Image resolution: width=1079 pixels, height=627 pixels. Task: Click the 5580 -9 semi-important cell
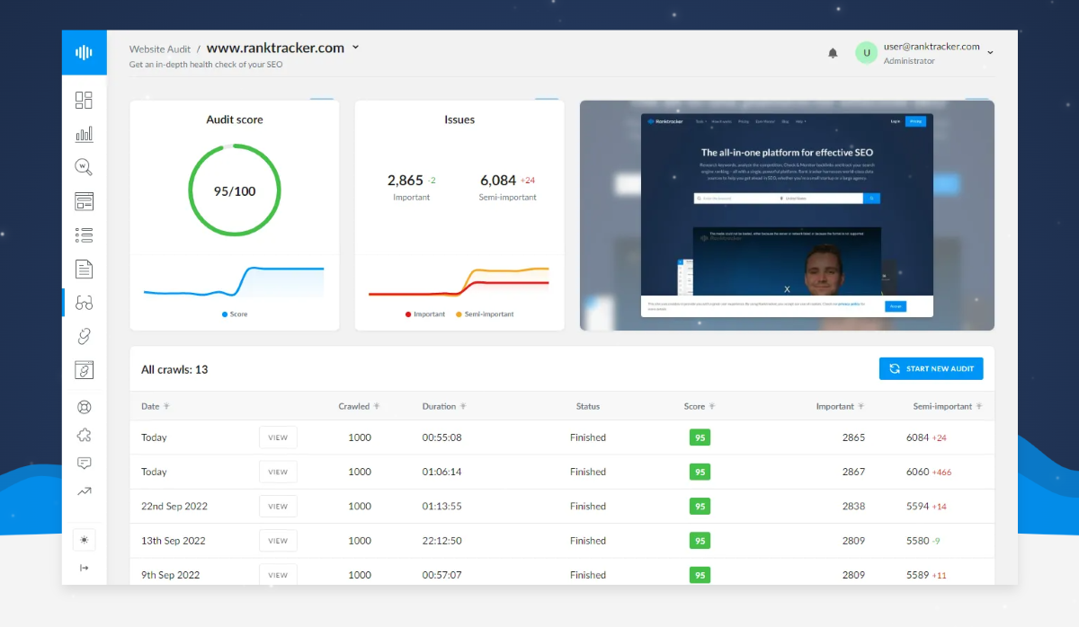click(923, 541)
